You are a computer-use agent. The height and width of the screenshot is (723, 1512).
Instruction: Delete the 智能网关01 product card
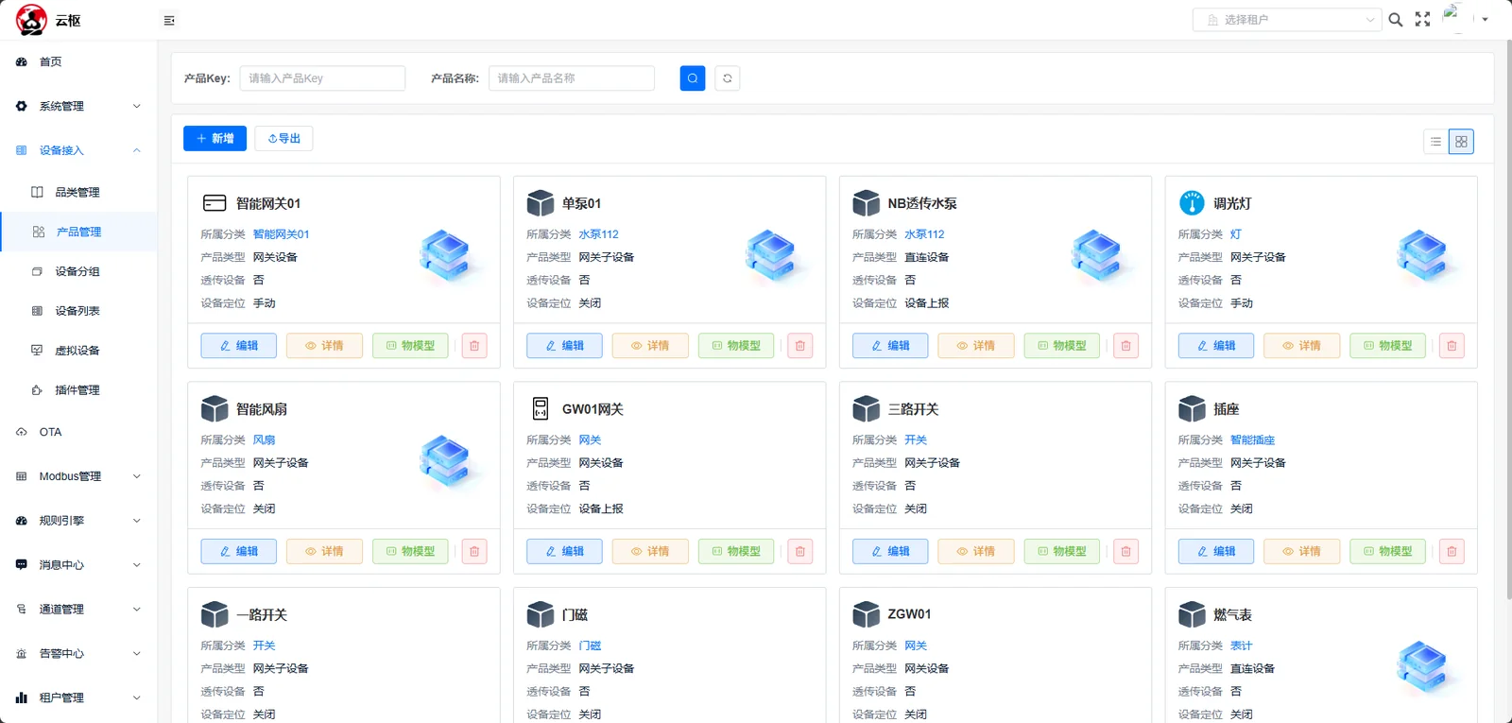coord(474,346)
